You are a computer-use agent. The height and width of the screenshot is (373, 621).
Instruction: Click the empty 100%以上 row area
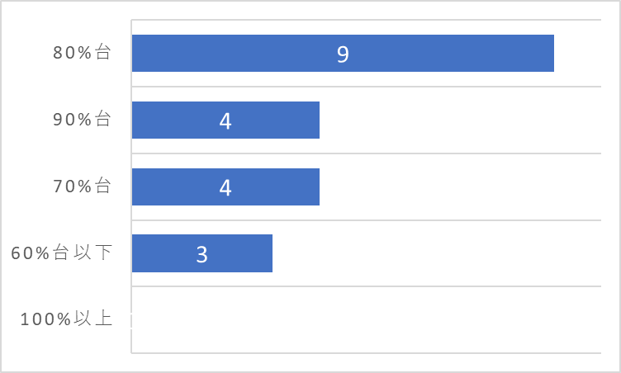367,319
